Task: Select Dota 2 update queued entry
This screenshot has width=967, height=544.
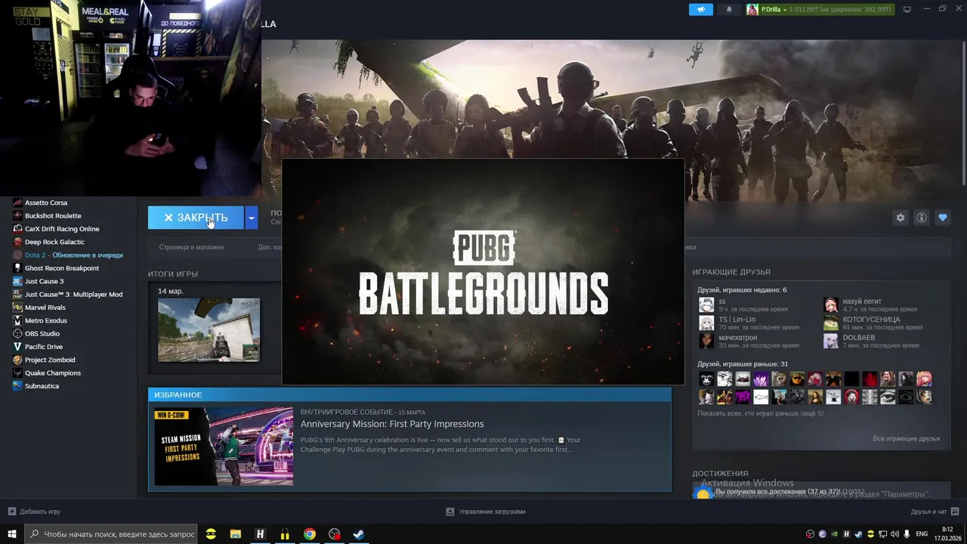Action: (x=73, y=255)
